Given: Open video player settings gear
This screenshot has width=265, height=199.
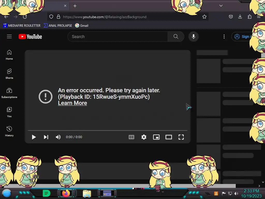Looking at the screenshot, I should click(144, 137).
